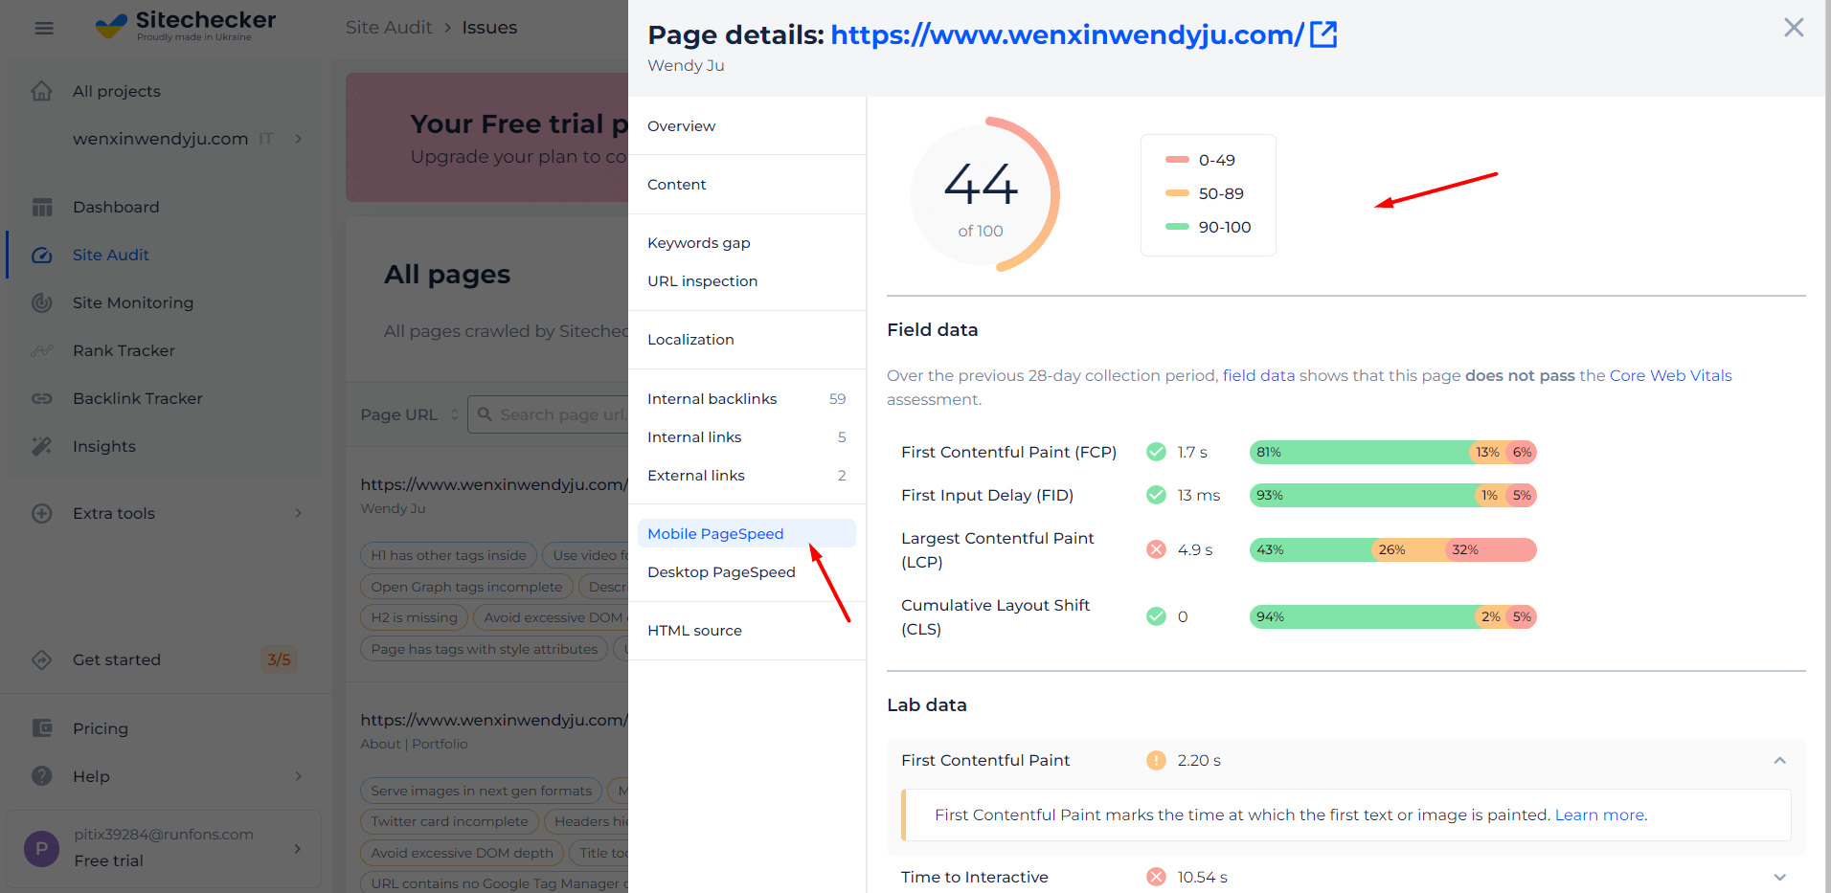This screenshot has width=1831, height=893.
Task: Click the field data link
Action: tap(1258, 375)
